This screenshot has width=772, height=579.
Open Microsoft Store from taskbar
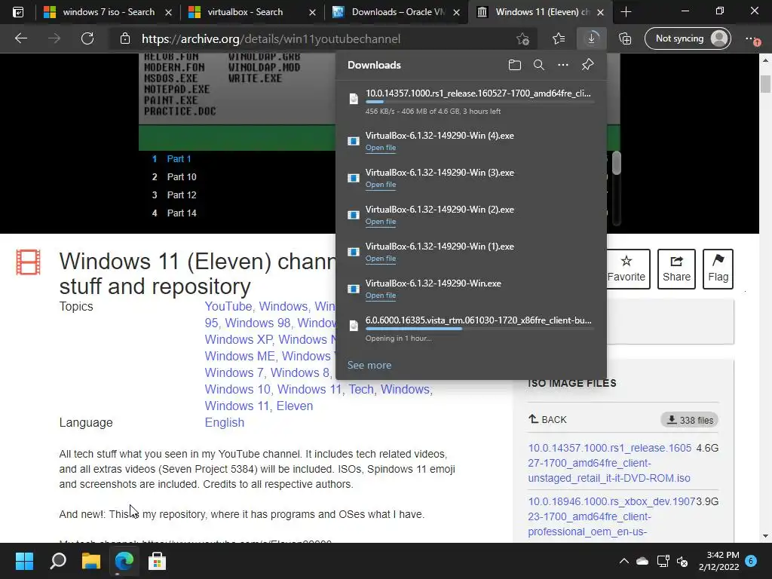pos(157,561)
